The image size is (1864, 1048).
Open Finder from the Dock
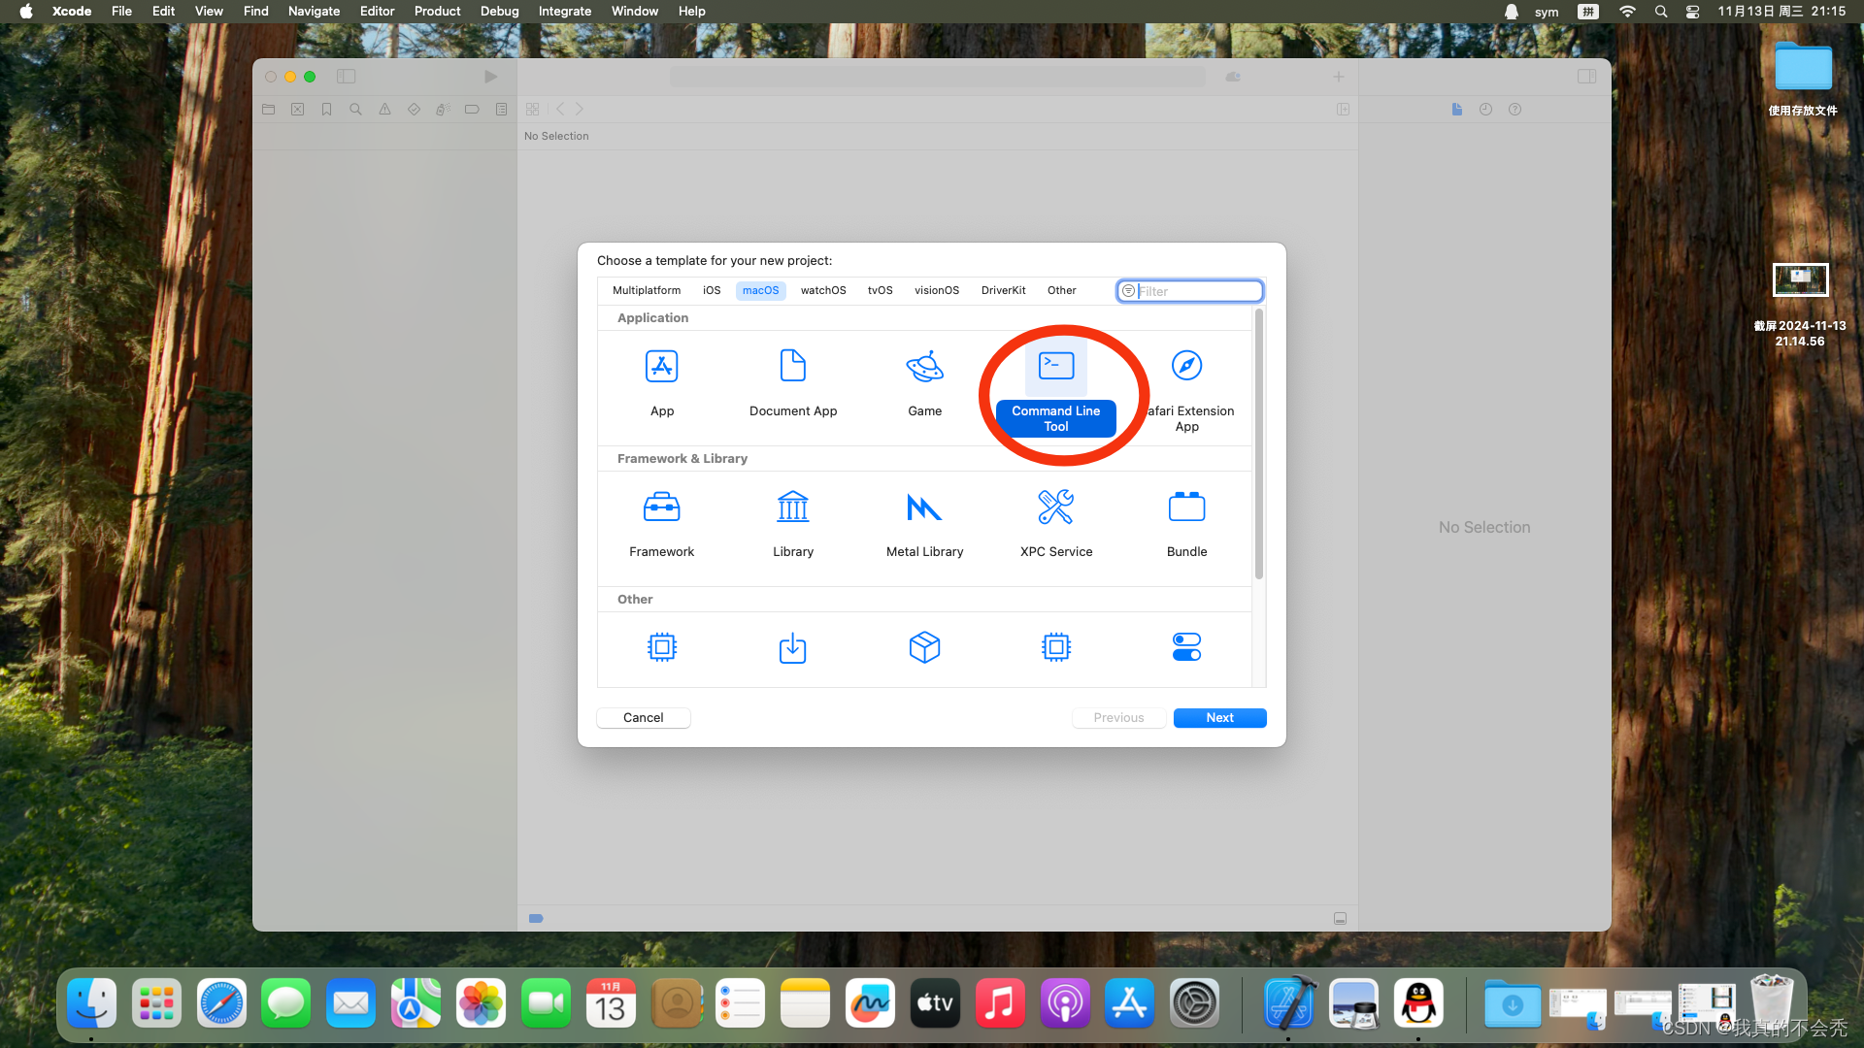(x=92, y=1003)
